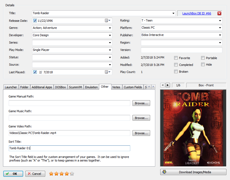230x180 pixels.
Task: Open the Additional Apps tab
Action: [42, 87]
